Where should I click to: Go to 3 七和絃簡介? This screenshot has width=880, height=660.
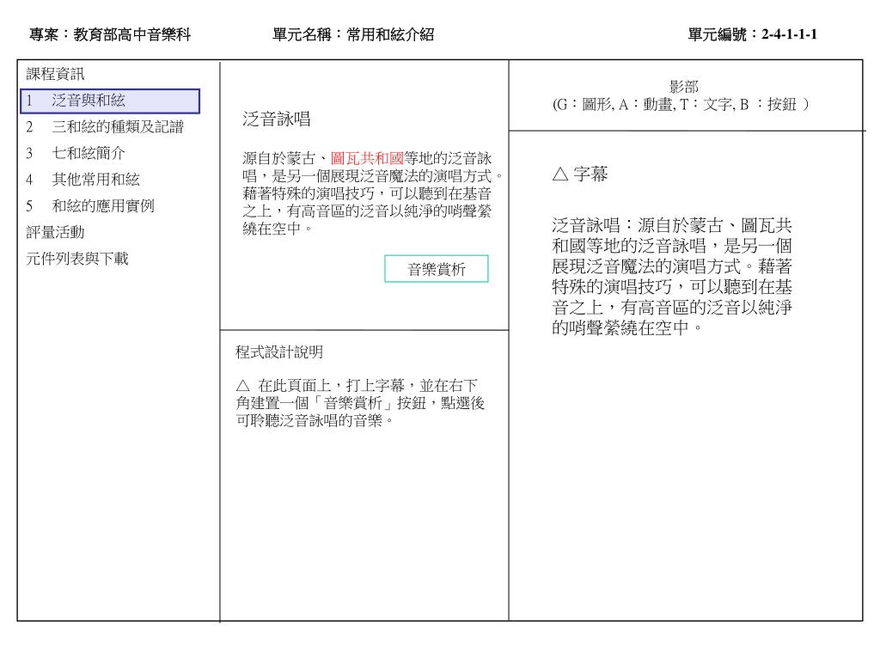pos(76,153)
